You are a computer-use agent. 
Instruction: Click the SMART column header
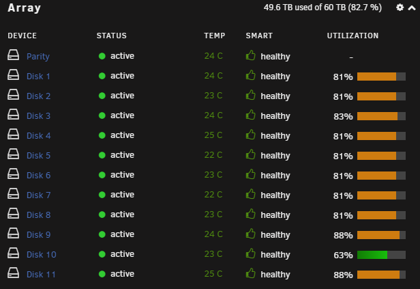[x=259, y=36]
